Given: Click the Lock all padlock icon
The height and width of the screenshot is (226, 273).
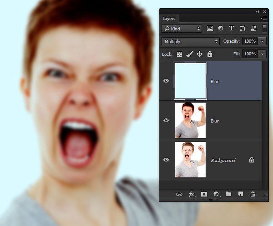Looking at the screenshot, I should pyautogui.click(x=210, y=54).
